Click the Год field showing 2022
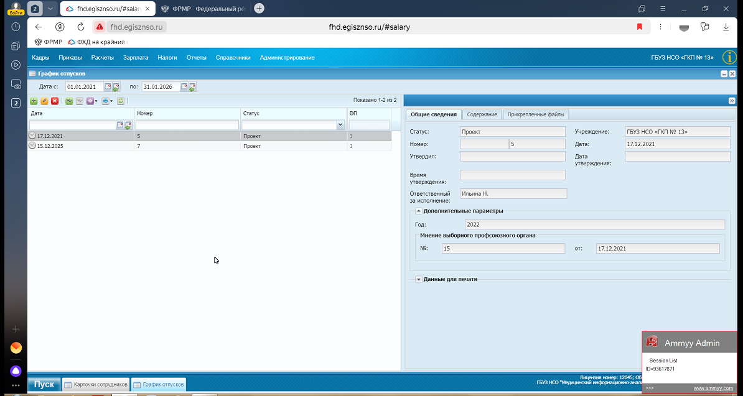This screenshot has width=743, height=396. (x=595, y=224)
